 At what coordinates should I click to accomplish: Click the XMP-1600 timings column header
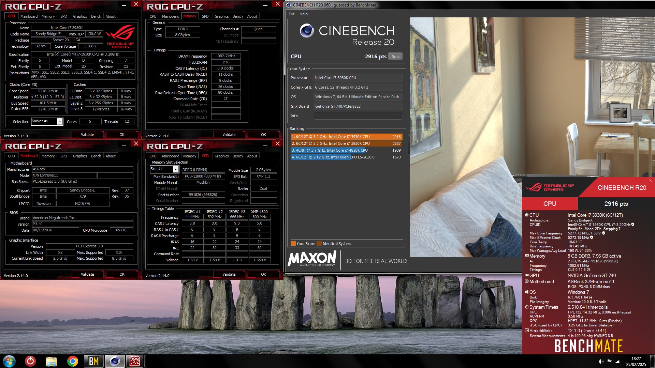(259, 212)
